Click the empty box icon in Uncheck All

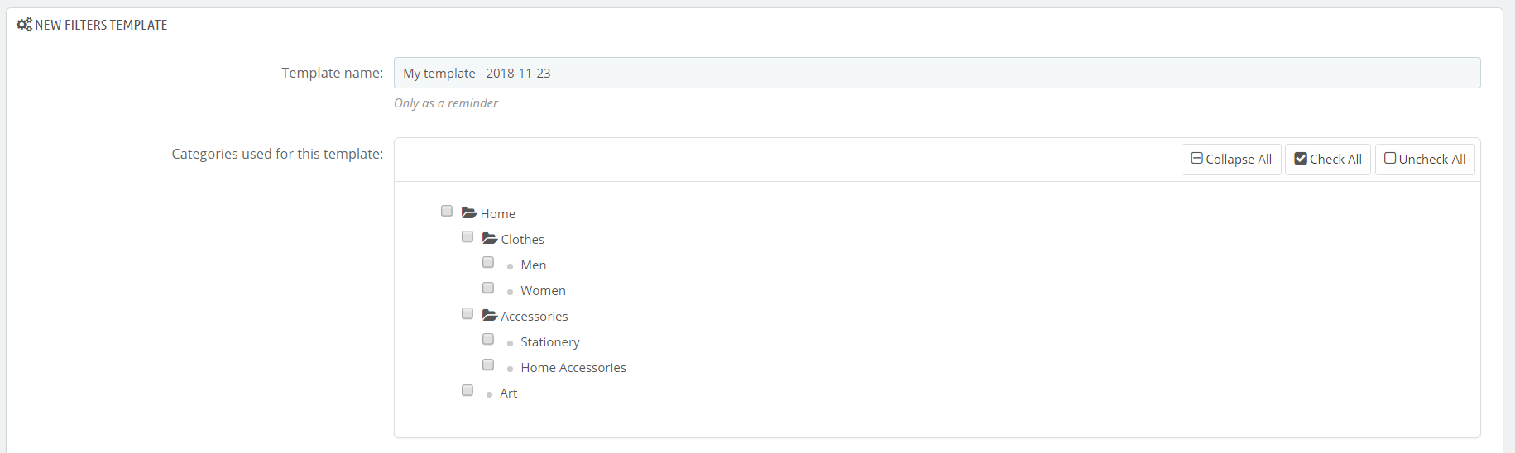(x=1390, y=158)
